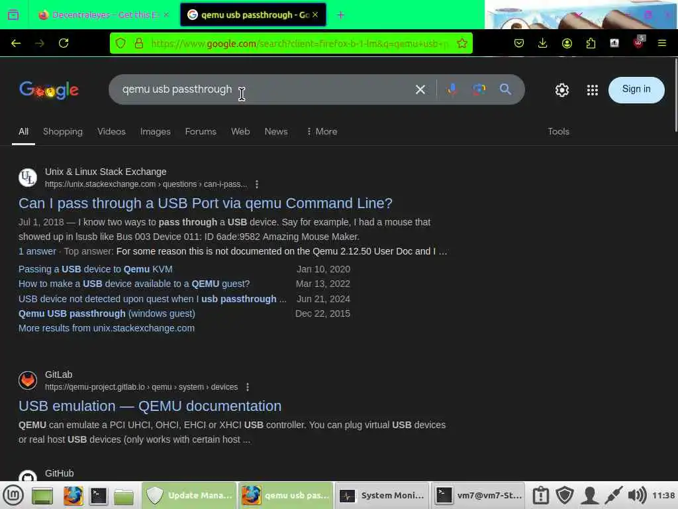Open the update shield tray icon
Screen dimensions: 678x509
click(x=565, y=496)
